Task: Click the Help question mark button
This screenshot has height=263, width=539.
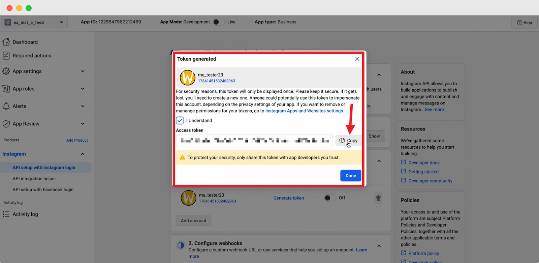Action: pos(525,23)
